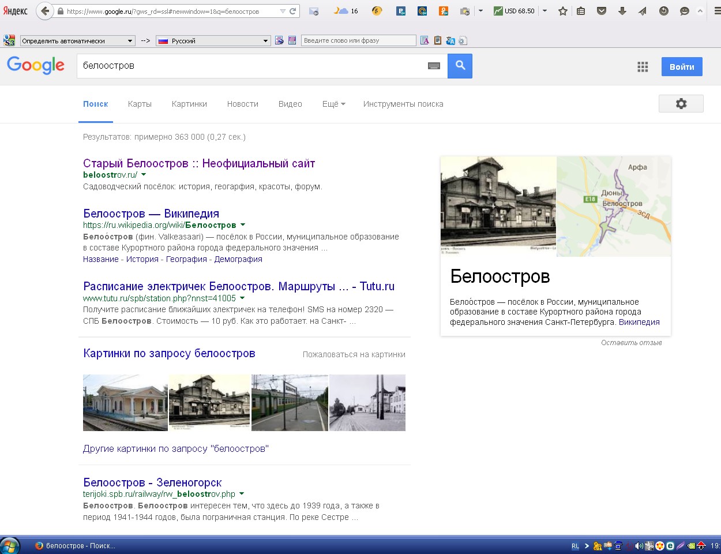The width and height of the screenshot is (721, 554).
Task: Expand the "Ещё" search category dropdown
Action: coord(333,104)
